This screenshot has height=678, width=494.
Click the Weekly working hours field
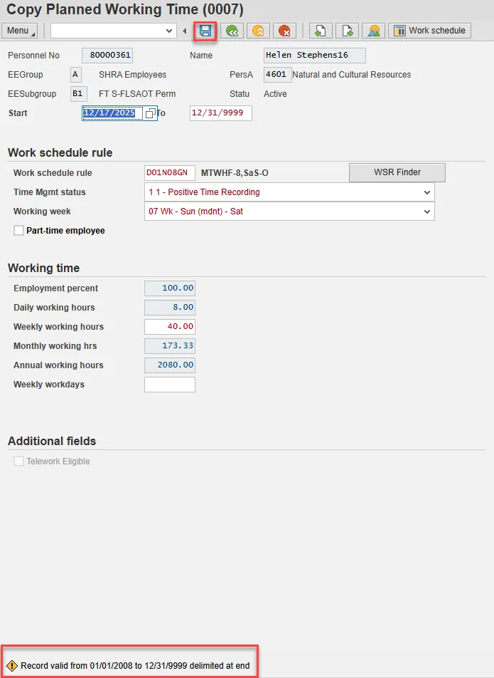(x=170, y=326)
